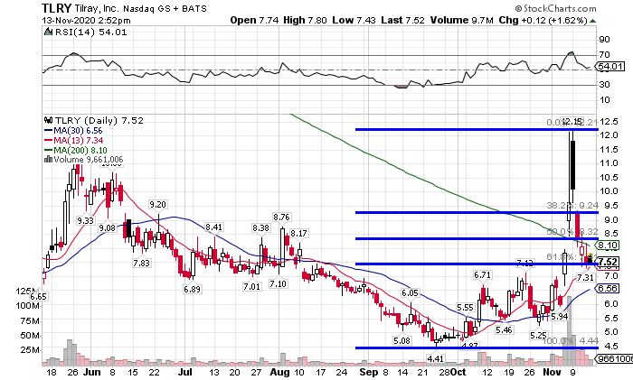This screenshot has width=633, height=380.
Task: Click the Volume 9,661,006 legend entry
Action: (x=88, y=160)
